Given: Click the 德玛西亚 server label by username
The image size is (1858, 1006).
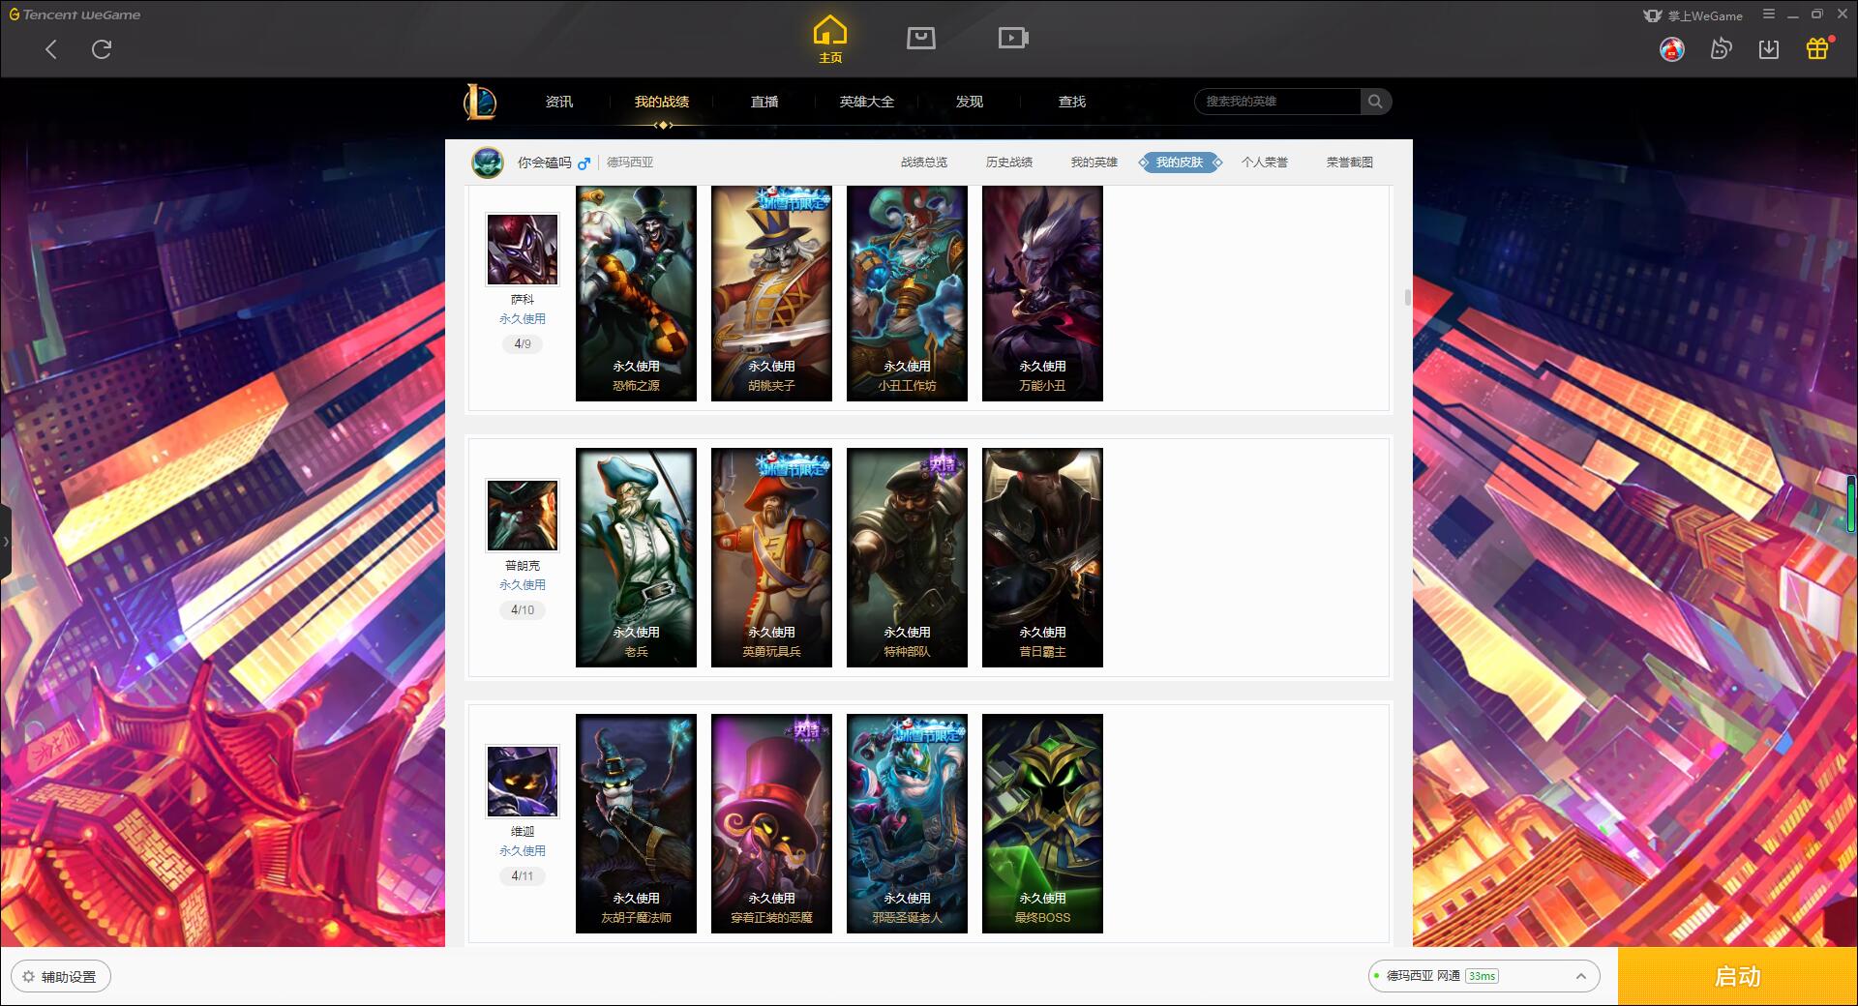Looking at the screenshot, I should click(x=630, y=163).
